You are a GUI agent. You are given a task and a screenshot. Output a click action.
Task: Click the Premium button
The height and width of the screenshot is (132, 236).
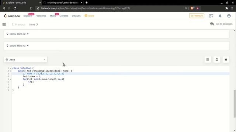pos(197,16)
